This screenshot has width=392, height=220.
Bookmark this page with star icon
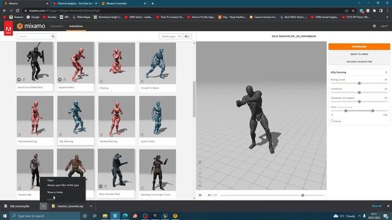[x=353, y=11]
